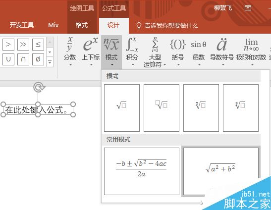271x210 pixels.
Task: Switch to the 格式 tab
Action: click(82, 25)
